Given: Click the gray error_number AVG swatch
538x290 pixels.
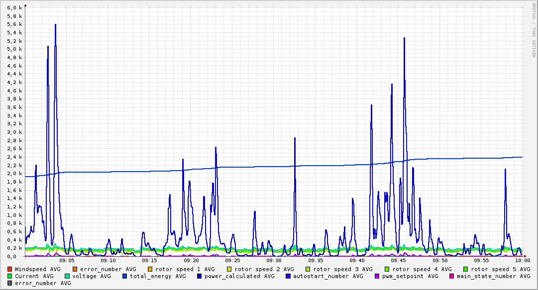Looking at the screenshot, I should [x=9, y=284].
